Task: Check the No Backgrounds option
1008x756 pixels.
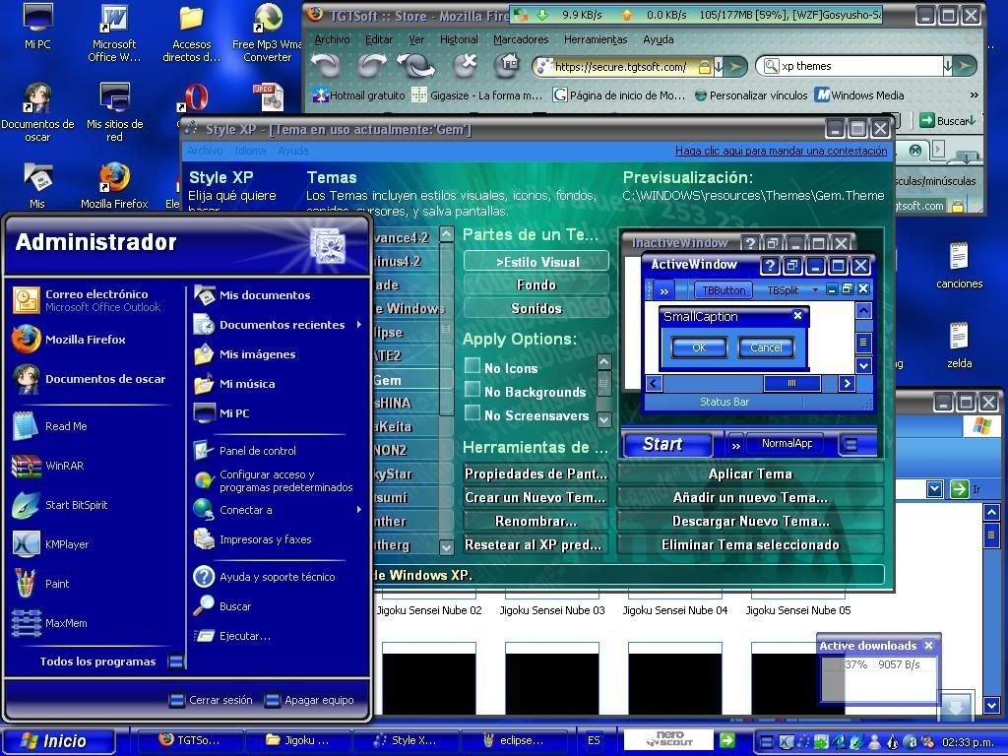Action: pyautogui.click(x=472, y=390)
